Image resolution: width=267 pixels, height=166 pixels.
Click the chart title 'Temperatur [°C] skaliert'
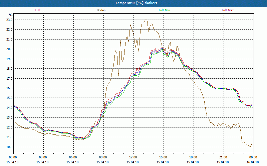pyautogui.click(x=136, y=3)
